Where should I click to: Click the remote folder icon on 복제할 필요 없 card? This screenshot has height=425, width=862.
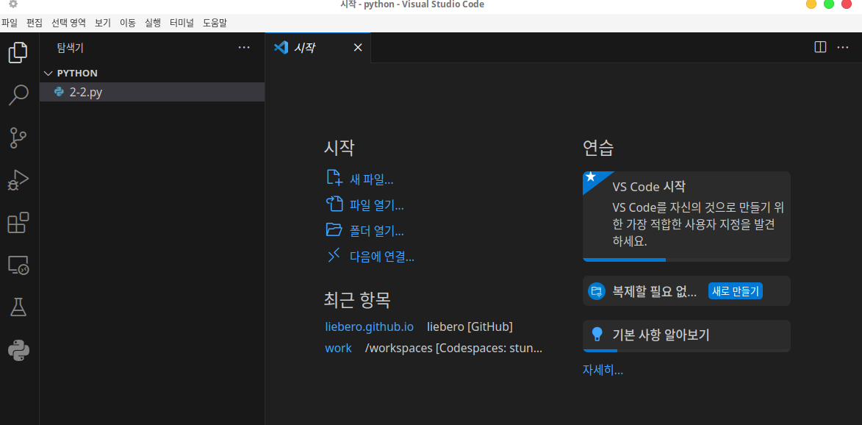tap(597, 291)
